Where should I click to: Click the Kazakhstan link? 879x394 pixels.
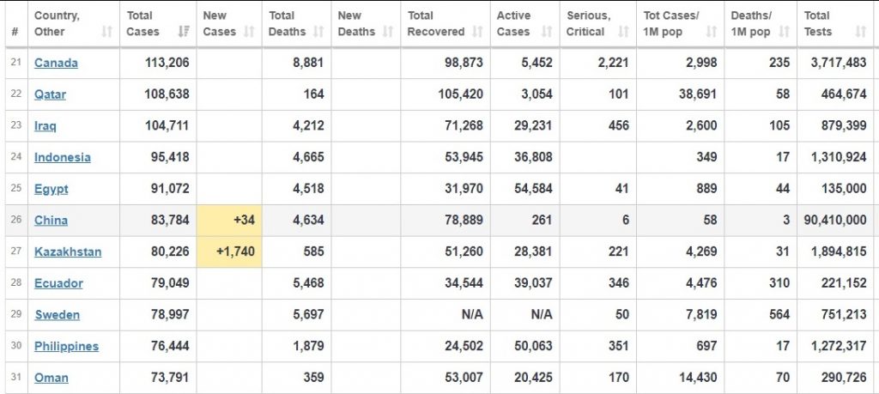[68, 252]
